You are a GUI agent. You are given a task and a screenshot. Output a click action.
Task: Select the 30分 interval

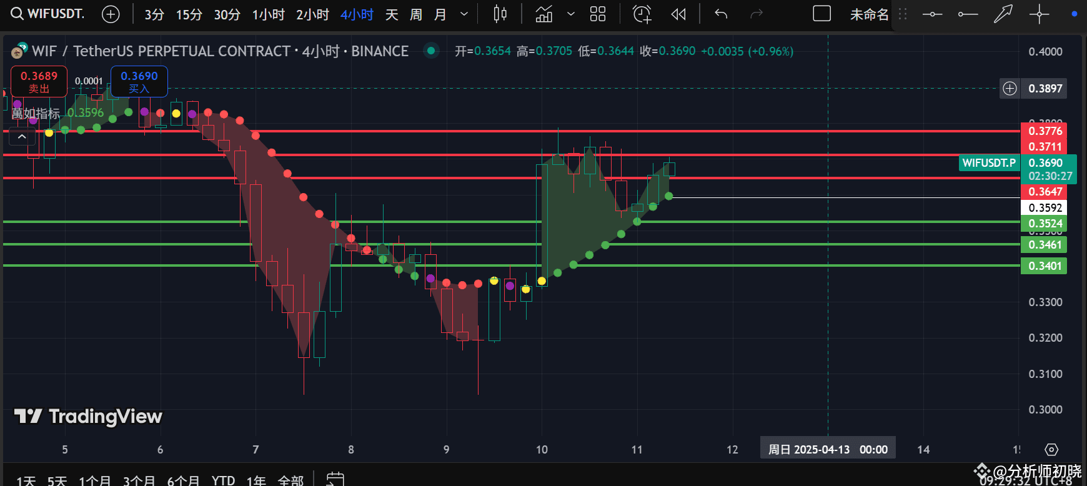pos(227,14)
